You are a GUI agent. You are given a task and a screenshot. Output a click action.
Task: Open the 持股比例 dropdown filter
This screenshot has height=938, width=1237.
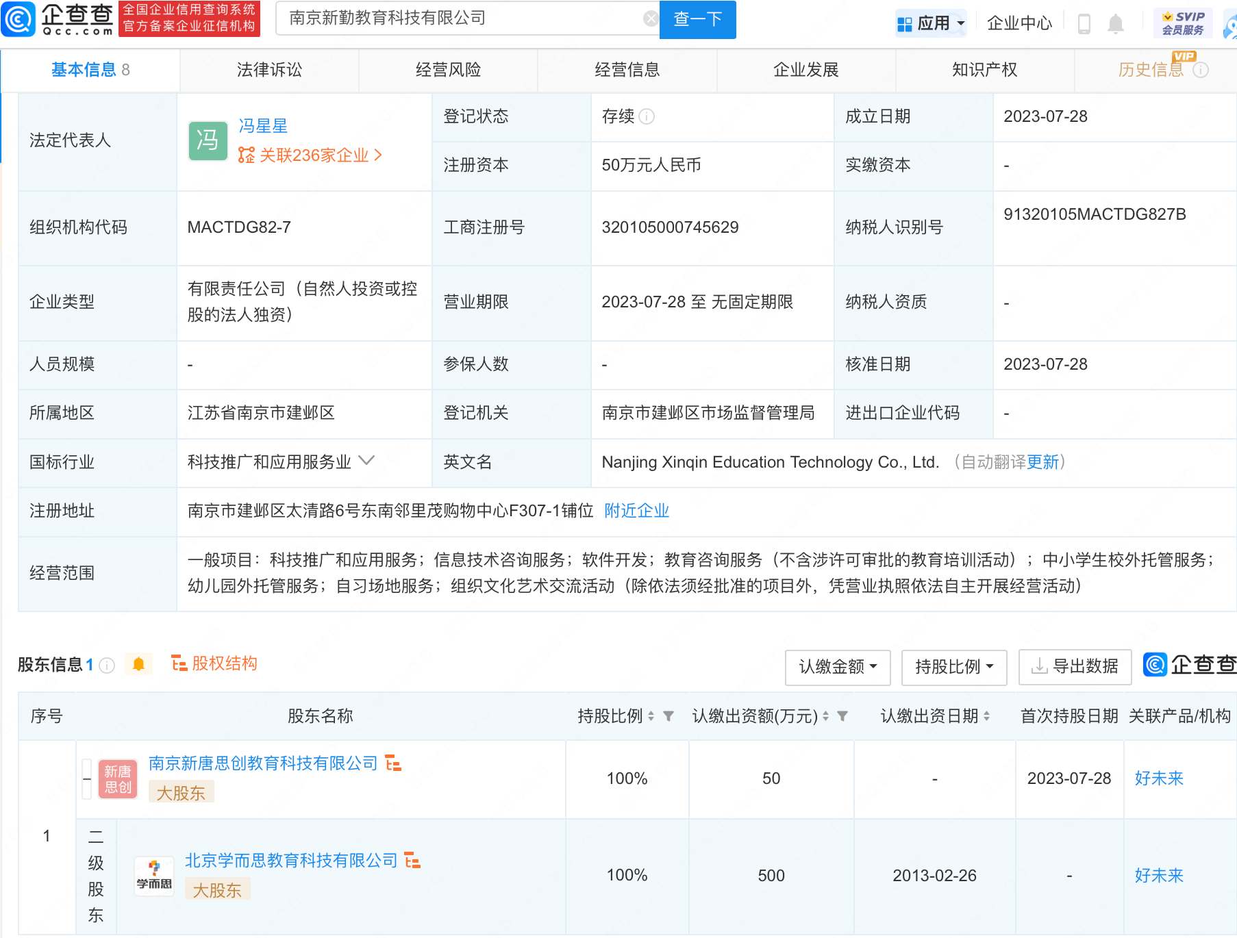click(954, 667)
